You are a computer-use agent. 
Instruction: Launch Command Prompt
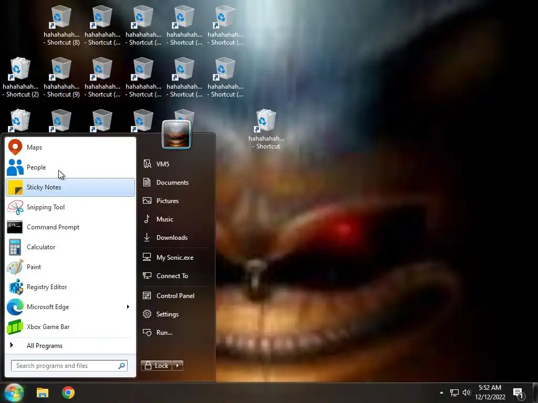[70, 227]
